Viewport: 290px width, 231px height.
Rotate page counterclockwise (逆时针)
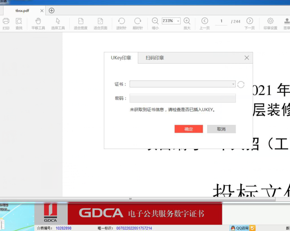coord(121,22)
